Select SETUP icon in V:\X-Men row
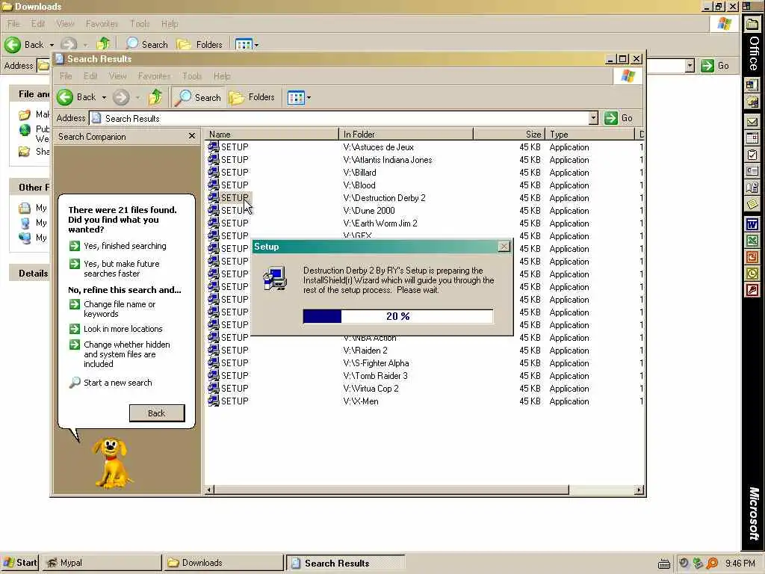Viewport: 765px width, 574px height. pos(213,401)
